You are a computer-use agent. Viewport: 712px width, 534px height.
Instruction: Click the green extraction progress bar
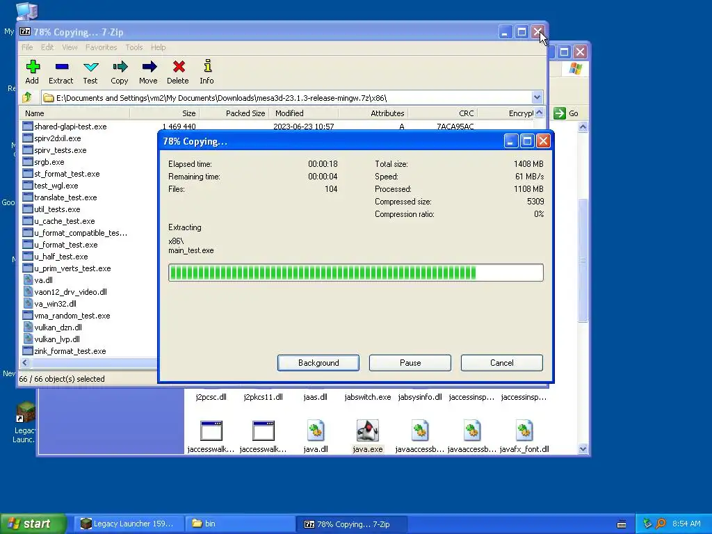pos(355,273)
